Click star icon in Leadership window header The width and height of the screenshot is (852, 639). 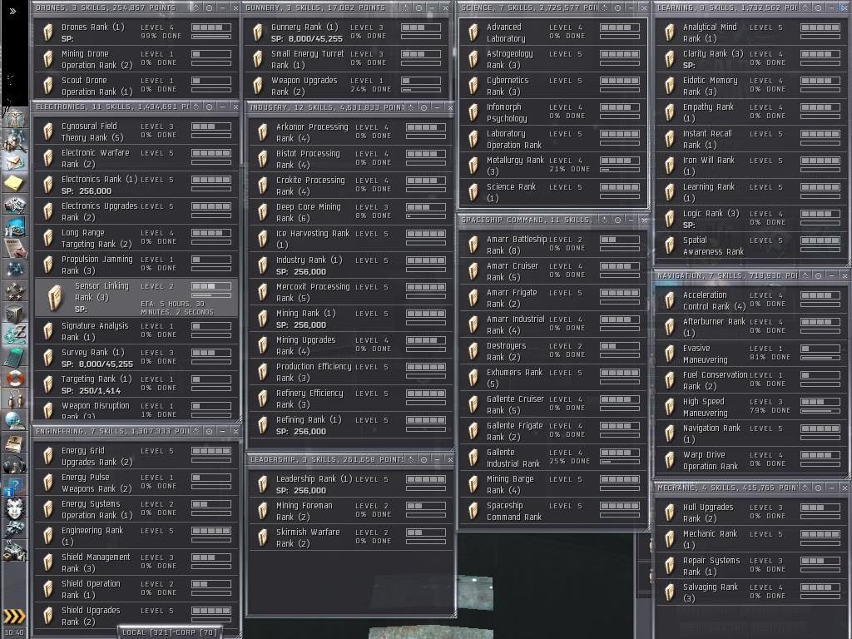(411, 459)
